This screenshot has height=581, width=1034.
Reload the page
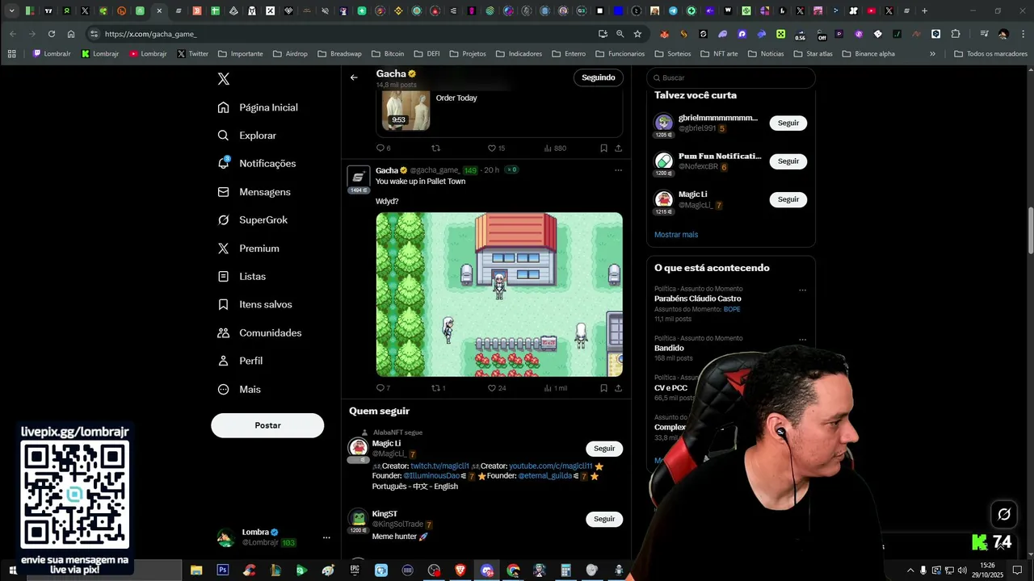(52, 34)
